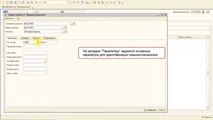Viewport: 213px width, 120px height.
Task: Click the M- memory toolbar button
Action: click(x=115, y=3)
